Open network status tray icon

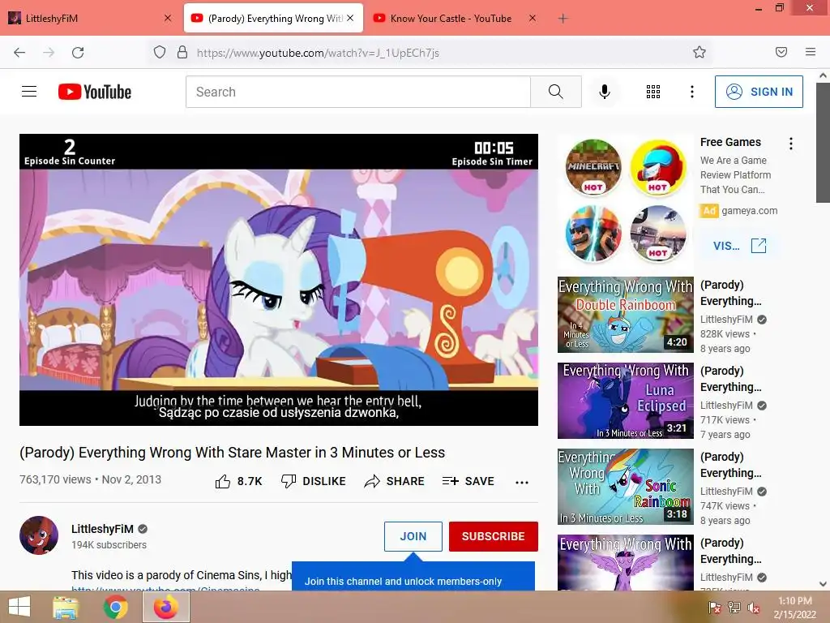[734, 608]
